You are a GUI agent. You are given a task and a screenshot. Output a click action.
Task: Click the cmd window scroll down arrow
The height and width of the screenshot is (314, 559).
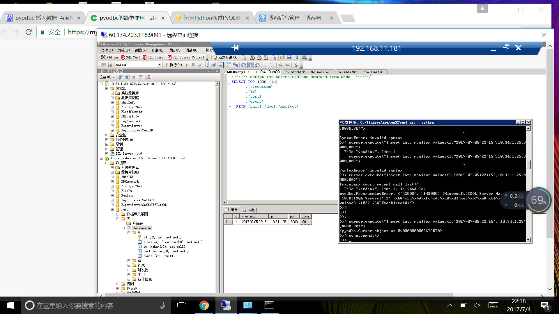coord(528,240)
